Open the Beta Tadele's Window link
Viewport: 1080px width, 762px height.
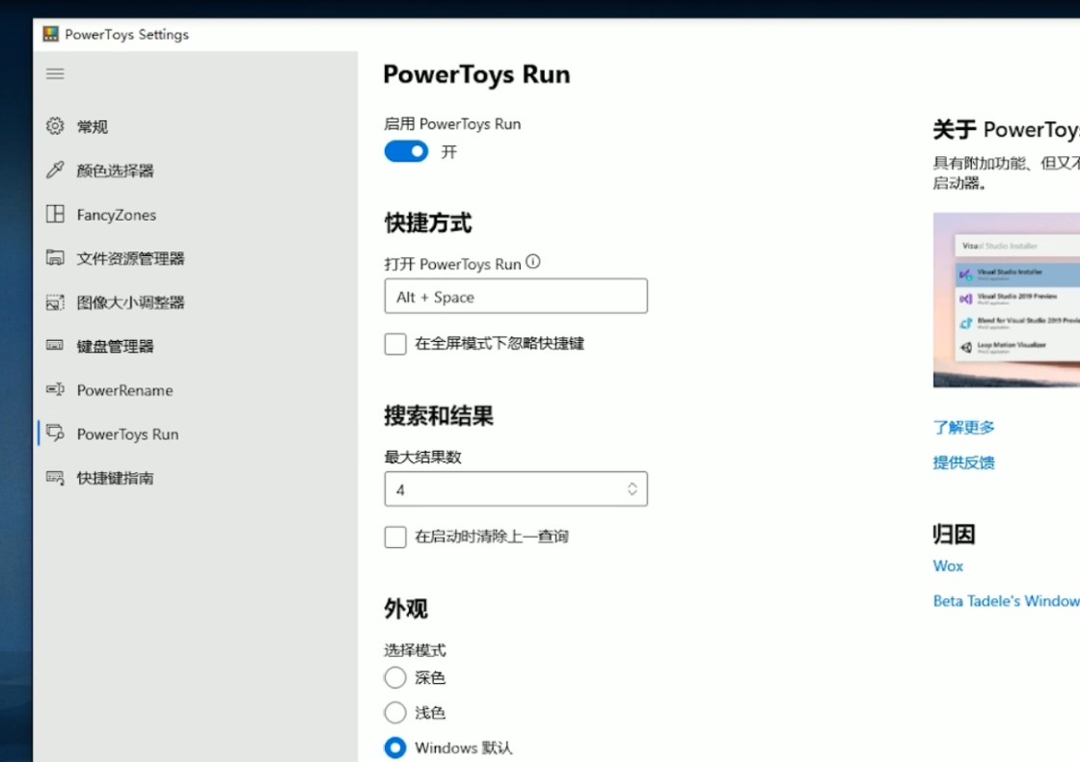[1007, 601]
